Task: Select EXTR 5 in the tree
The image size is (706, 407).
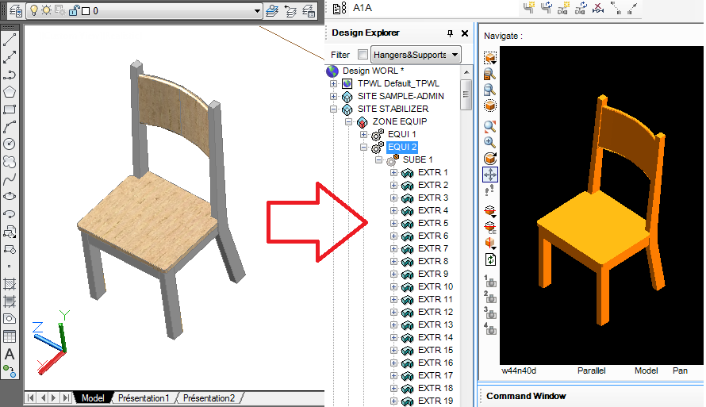Action: (433, 223)
